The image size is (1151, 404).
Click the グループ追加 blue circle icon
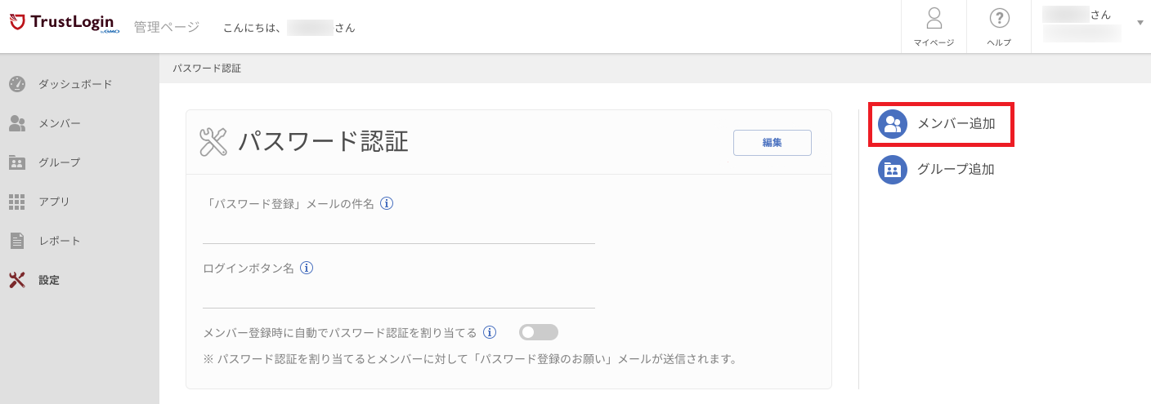893,170
